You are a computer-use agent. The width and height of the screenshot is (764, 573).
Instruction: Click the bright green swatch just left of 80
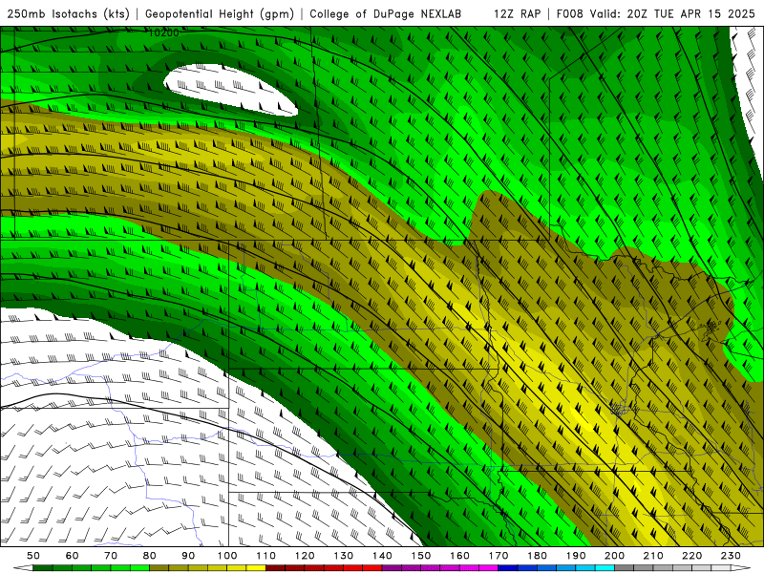point(139,567)
